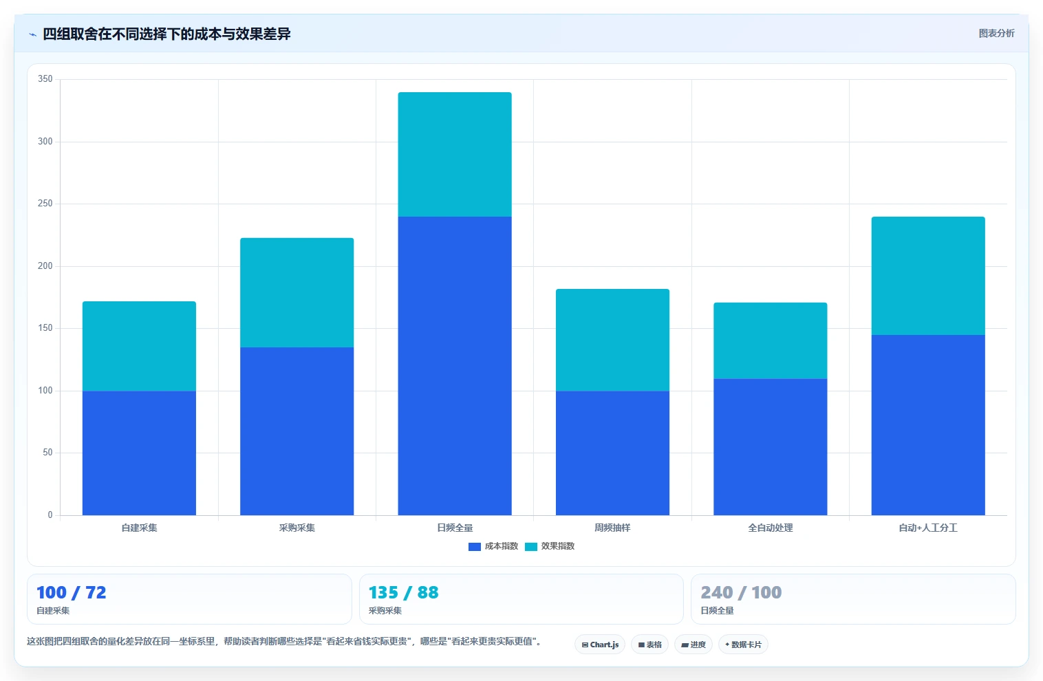
Task: Click the blue cost bar for 自建采集
Action: click(139, 453)
